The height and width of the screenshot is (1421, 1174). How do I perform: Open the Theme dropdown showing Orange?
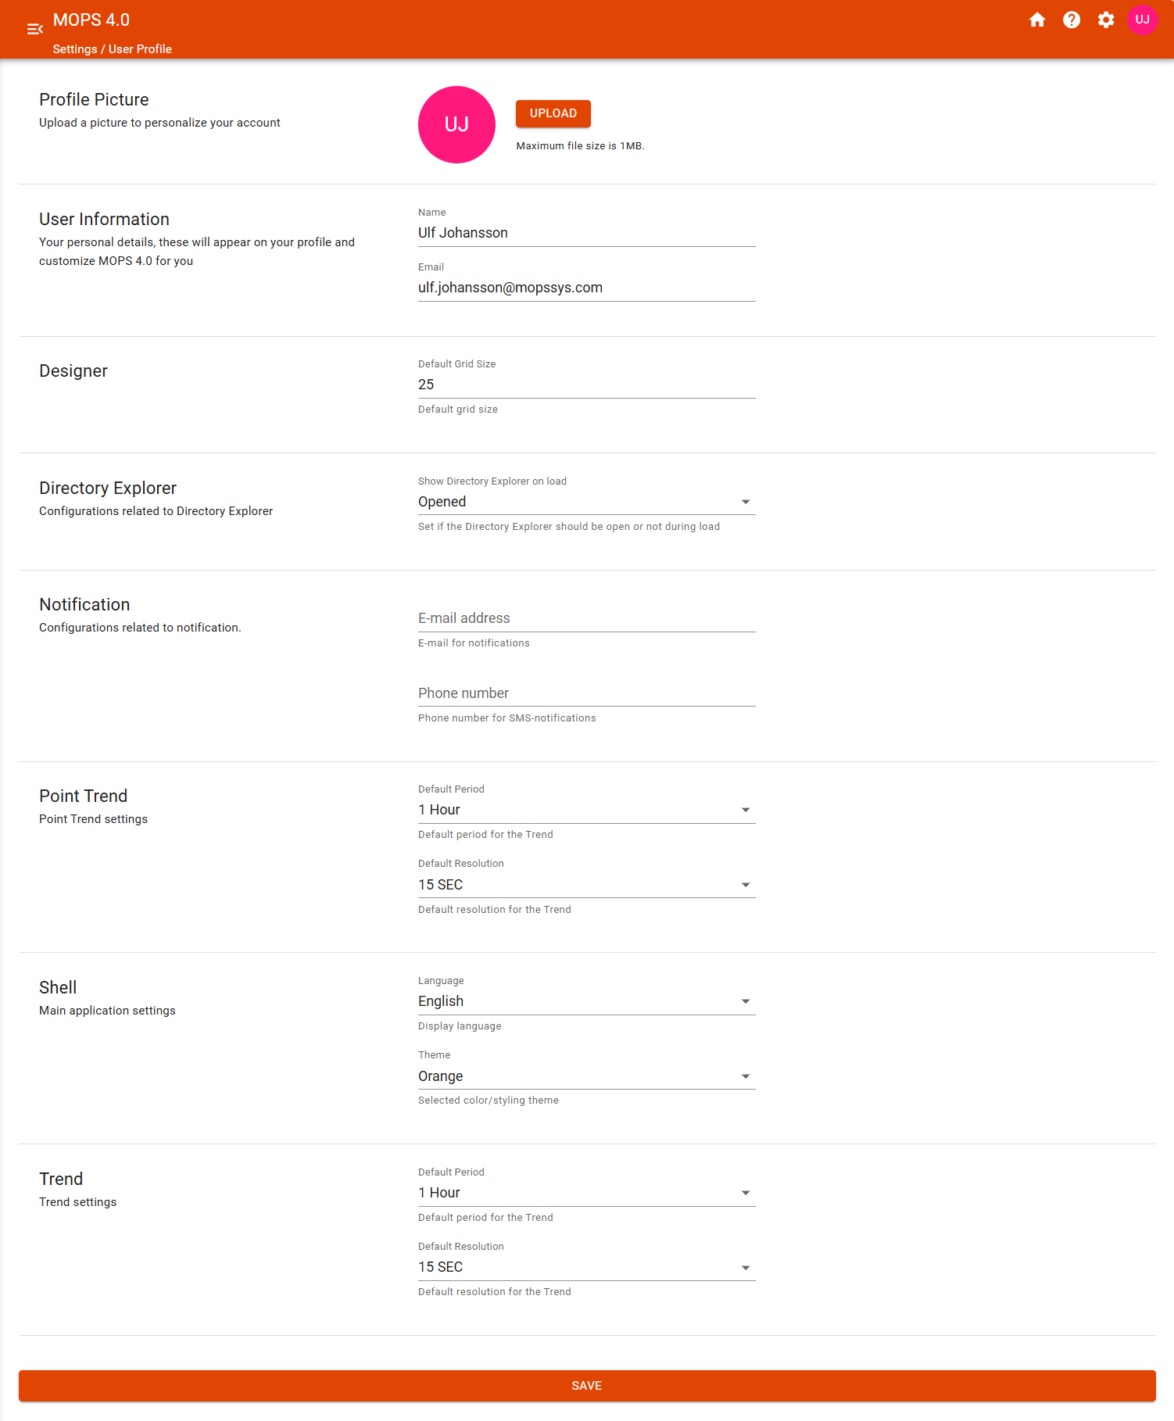coord(586,1076)
